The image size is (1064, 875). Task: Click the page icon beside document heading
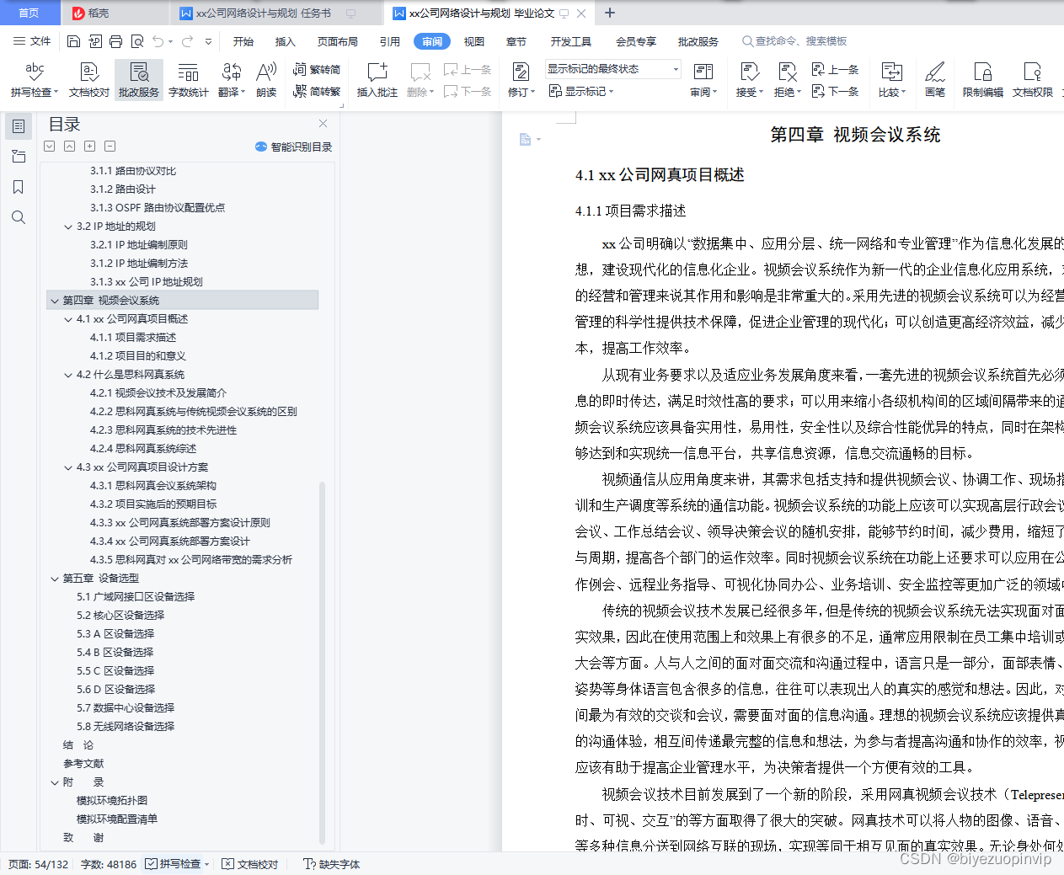526,139
